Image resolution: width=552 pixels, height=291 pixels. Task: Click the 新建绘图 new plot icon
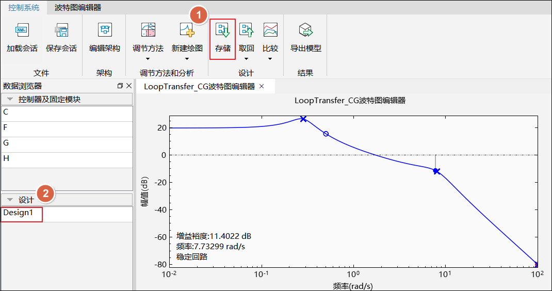click(x=187, y=31)
